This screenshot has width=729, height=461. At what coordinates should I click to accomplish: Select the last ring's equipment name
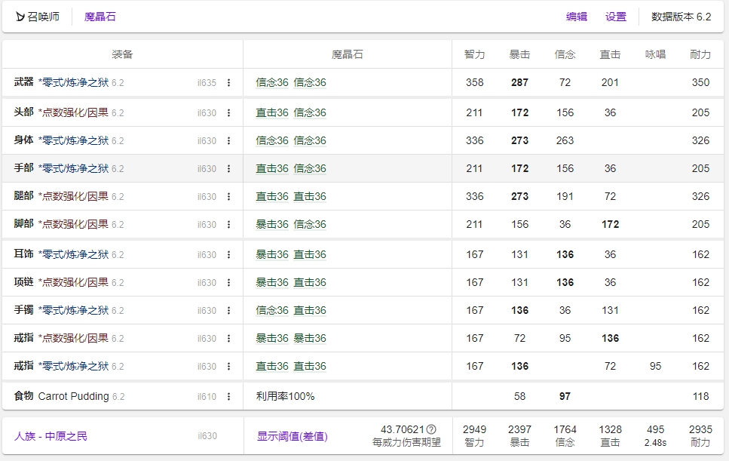(x=73, y=366)
